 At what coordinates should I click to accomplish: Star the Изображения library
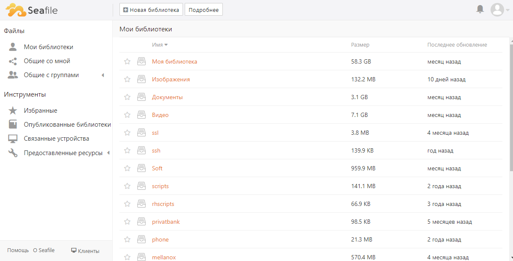click(x=127, y=79)
